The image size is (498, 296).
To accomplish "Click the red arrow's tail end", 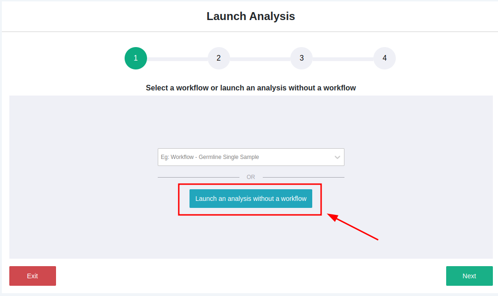I will coord(376,239).
